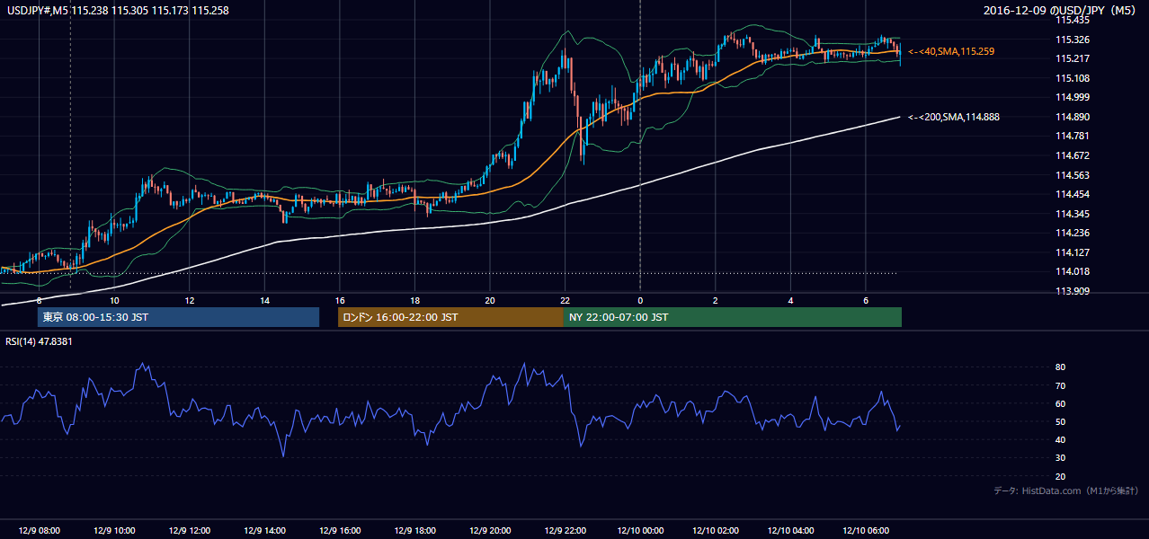Click bottom time label 12/9 10:00

(x=114, y=531)
